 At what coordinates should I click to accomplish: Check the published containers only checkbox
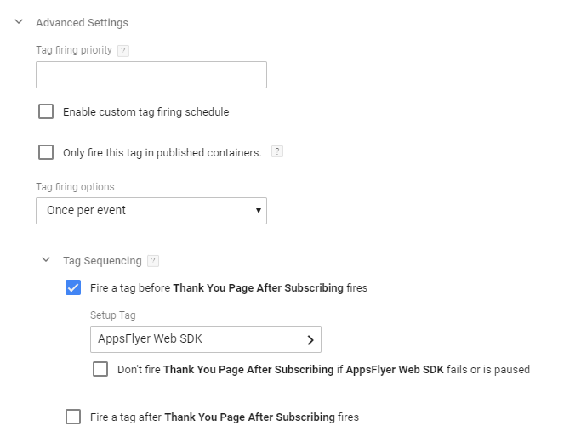46,152
